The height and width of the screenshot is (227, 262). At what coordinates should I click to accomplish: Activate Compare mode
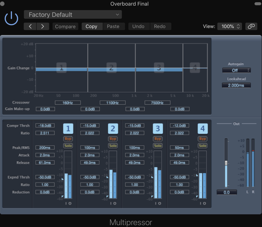coord(65,26)
